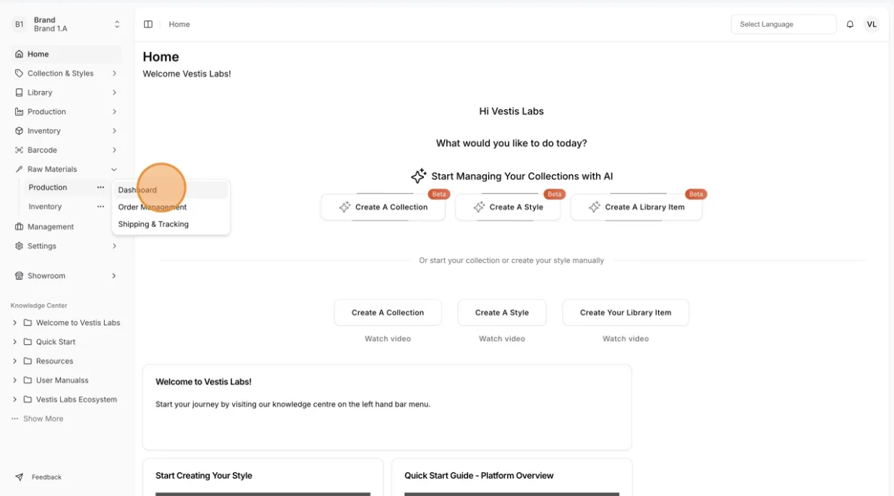Click the Welcome to Vestis Labs! card
Image resolution: width=894 pixels, height=496 pixels.
click(387, 407)
